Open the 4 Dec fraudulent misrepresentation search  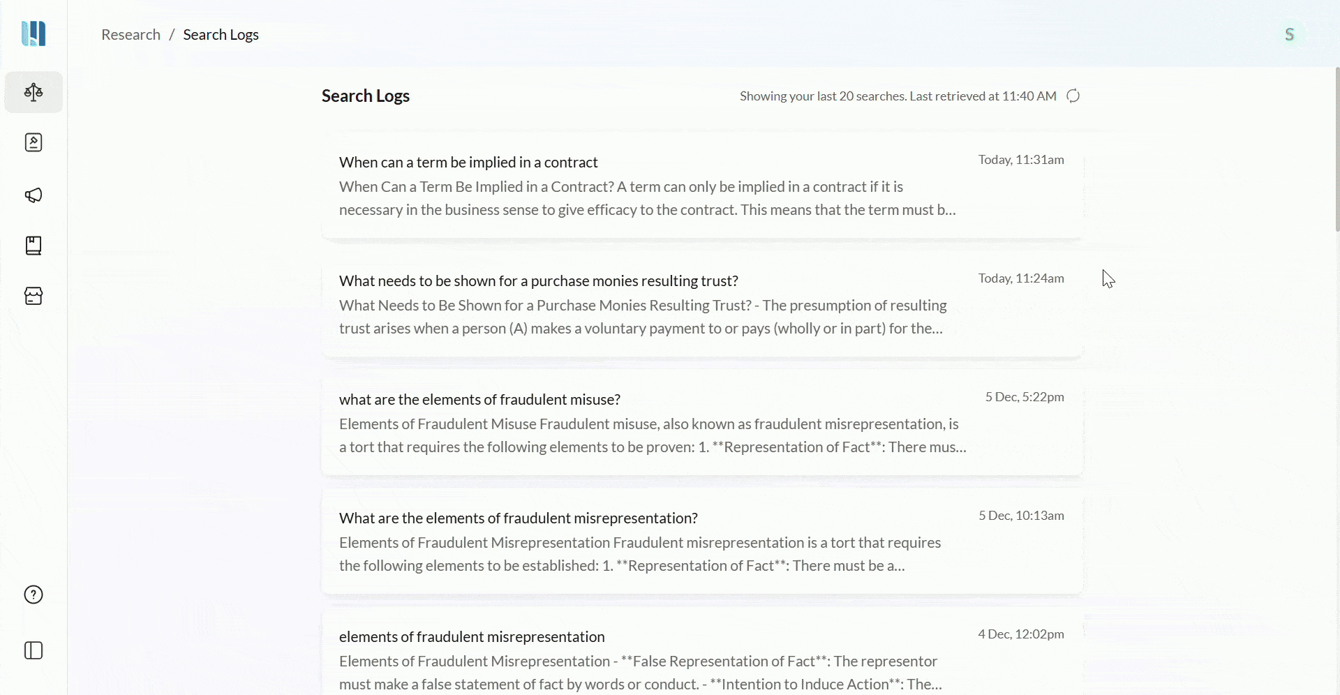click(x=472, y=637)
